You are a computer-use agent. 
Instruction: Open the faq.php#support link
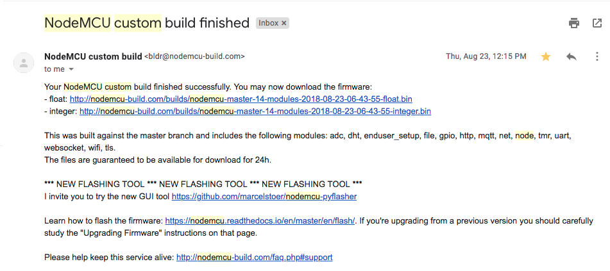tap(255, 257)
